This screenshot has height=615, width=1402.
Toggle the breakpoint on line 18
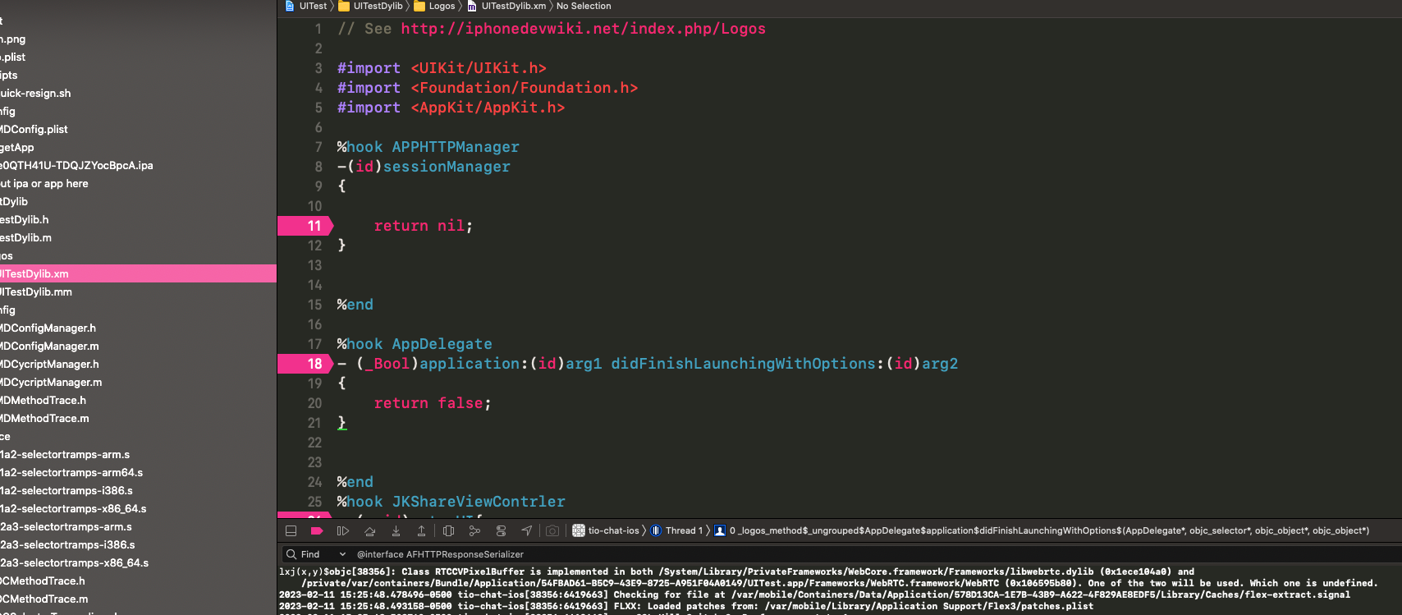tap(305, 364)
